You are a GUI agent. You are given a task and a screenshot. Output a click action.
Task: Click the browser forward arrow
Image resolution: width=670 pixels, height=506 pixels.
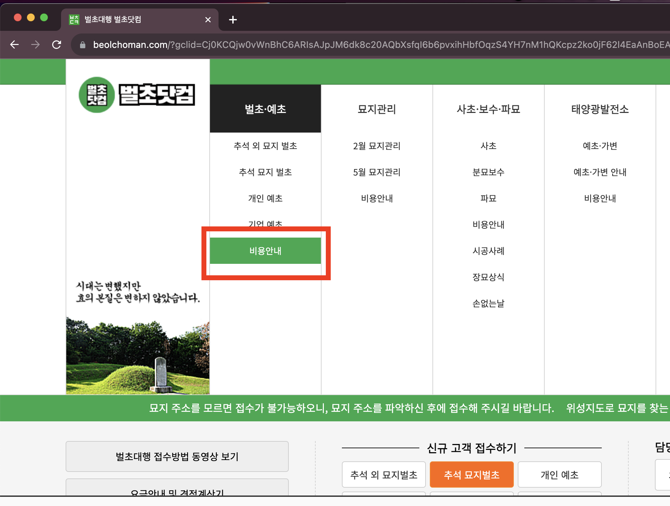(x=35, y=45)
